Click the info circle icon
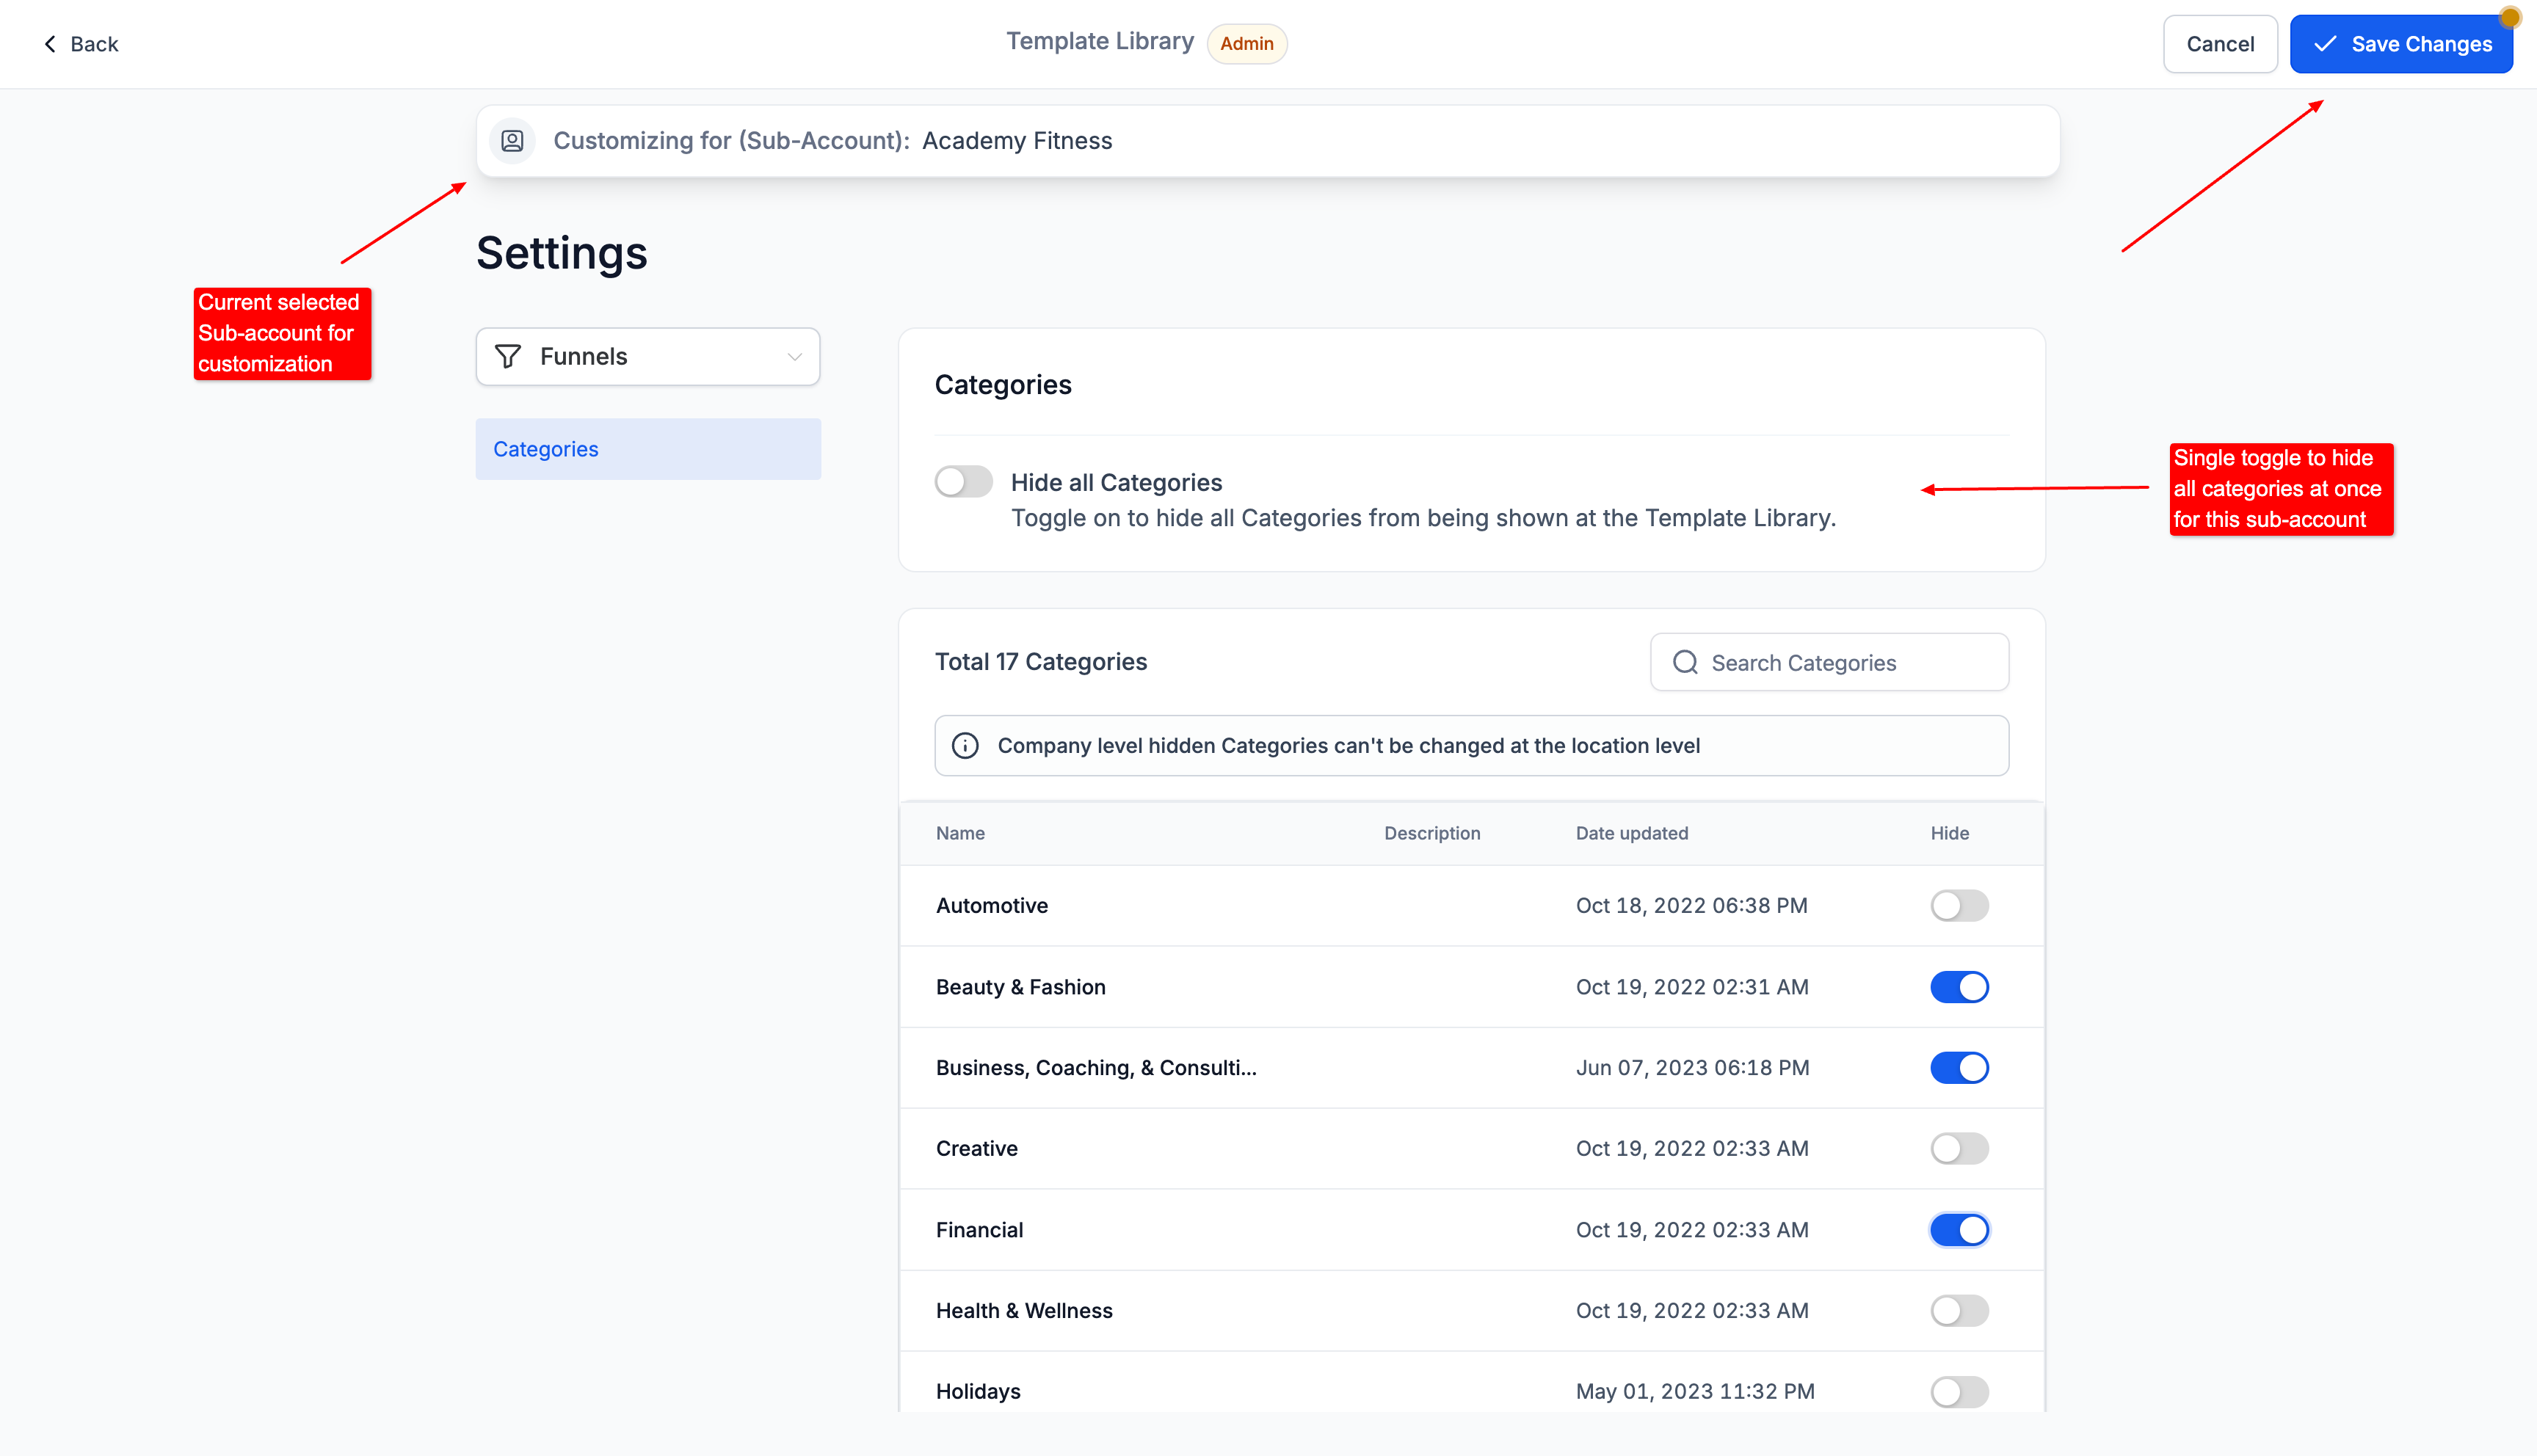 tap(964, 746)
